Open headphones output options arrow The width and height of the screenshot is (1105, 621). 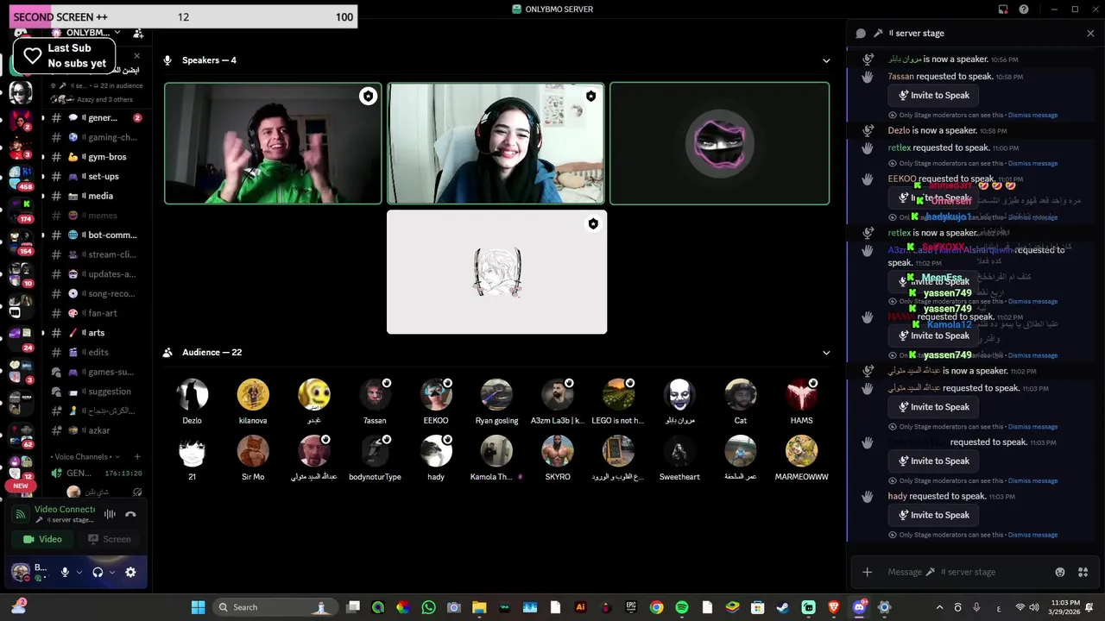pyautogui.click(x=112, y=572)
